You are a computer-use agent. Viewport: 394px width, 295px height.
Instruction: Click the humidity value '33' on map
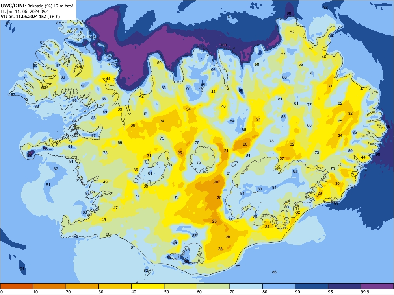[x=330, y=86]
